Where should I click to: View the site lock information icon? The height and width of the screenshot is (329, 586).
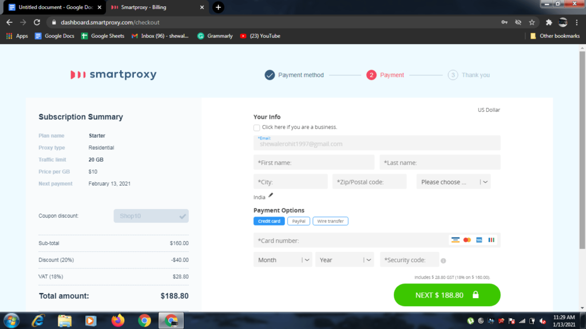pos(54,22)
